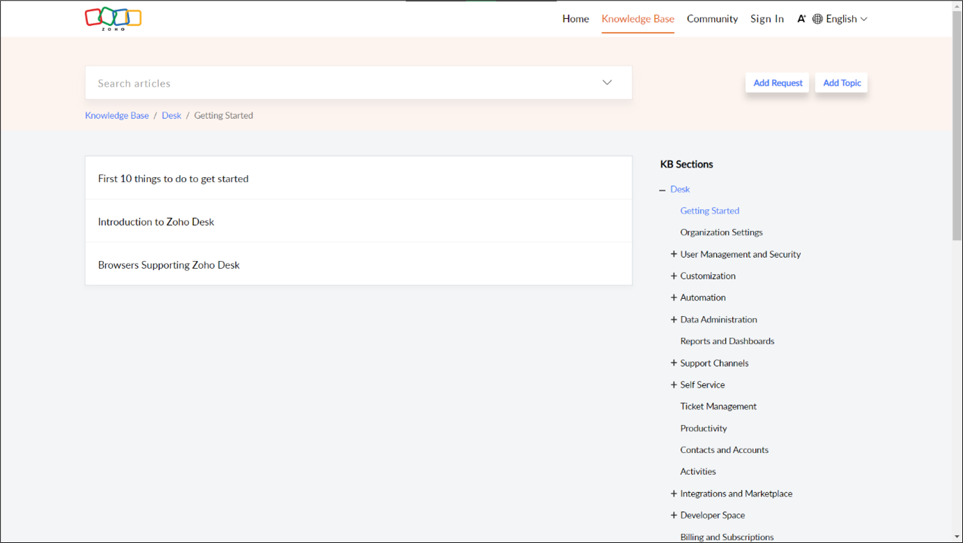Click the Add Request button
Screen dimensions: 963x543
click(778, 82)
